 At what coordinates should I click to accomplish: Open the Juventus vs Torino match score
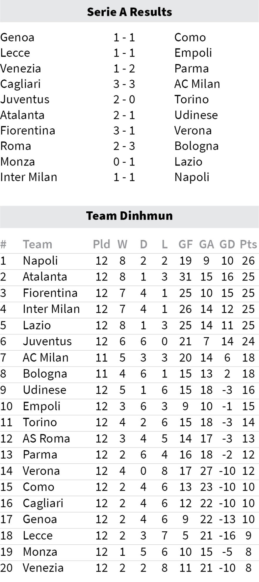124,100
